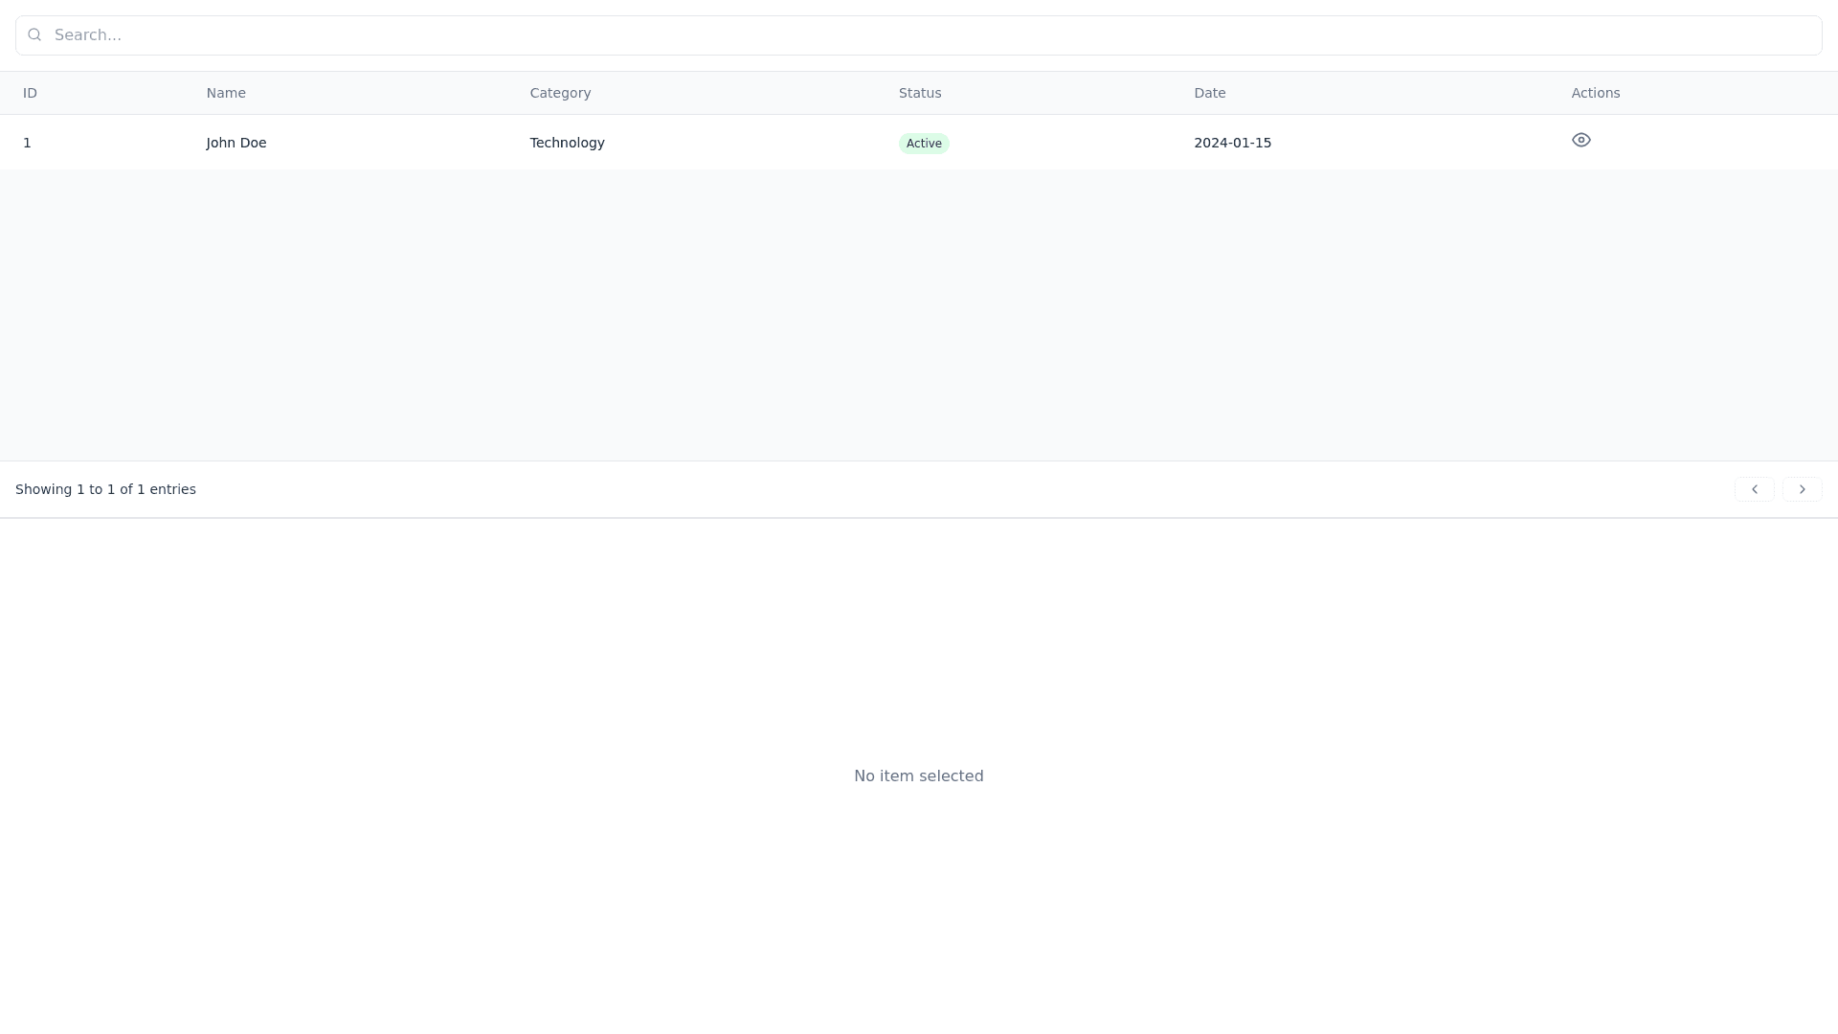The image size is (1838, 1034).
Task: Click the eye view icon for John Doe
Action: (1580, 140)
